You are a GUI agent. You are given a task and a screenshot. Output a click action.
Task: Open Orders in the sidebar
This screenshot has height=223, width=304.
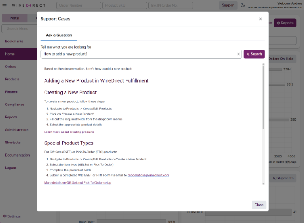[x=10, y=66]
